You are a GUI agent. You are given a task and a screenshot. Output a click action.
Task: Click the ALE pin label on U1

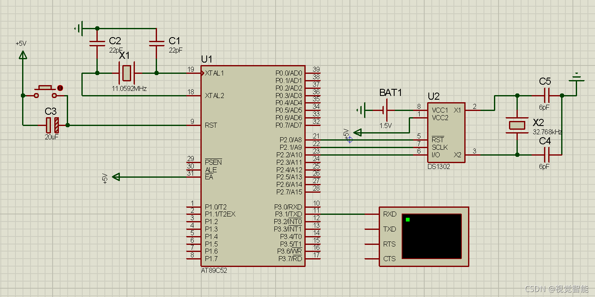click(x=211, y=170)
